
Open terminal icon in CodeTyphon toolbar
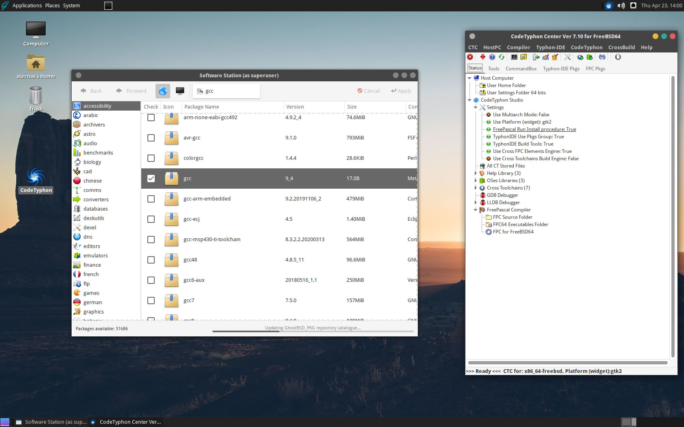(x=514, y=57)
